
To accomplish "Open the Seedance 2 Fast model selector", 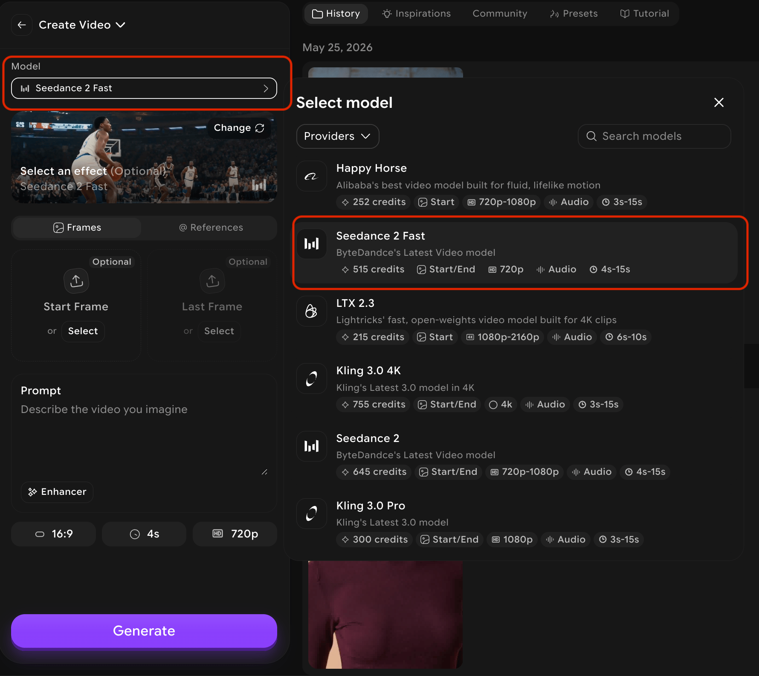I will [144, 88].
